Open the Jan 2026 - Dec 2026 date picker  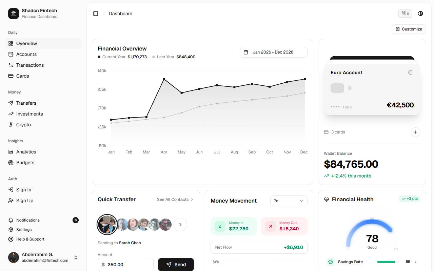point(274,52)
